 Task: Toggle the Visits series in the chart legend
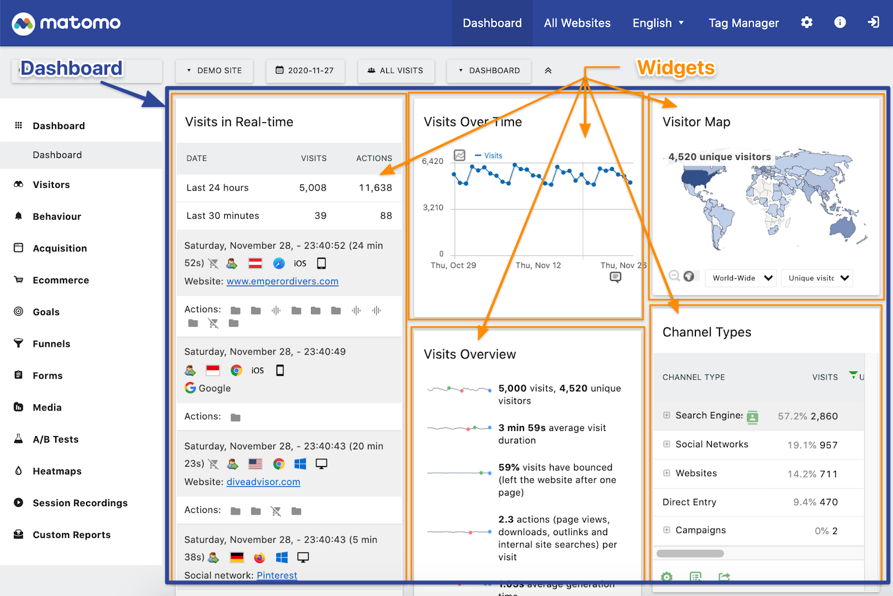click(x=488, y=155)
